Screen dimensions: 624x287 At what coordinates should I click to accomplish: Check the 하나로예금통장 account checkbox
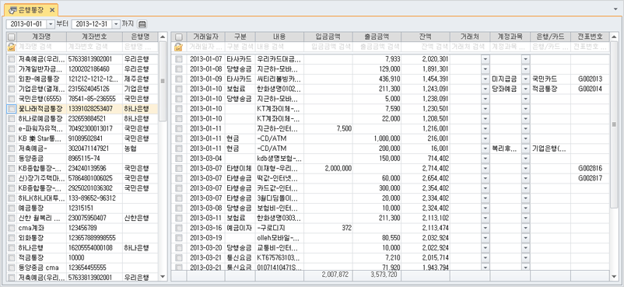[11, 119]
